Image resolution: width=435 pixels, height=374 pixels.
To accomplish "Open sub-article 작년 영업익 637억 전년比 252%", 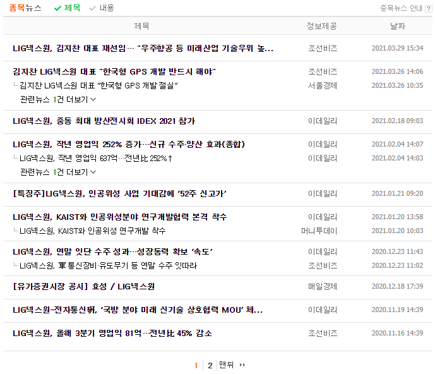I will [96, 159].
